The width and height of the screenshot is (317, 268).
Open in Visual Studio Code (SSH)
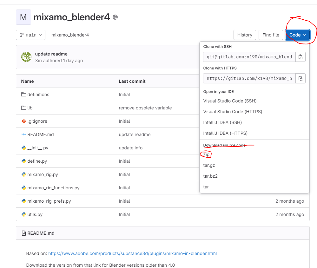tap(230, 101)
